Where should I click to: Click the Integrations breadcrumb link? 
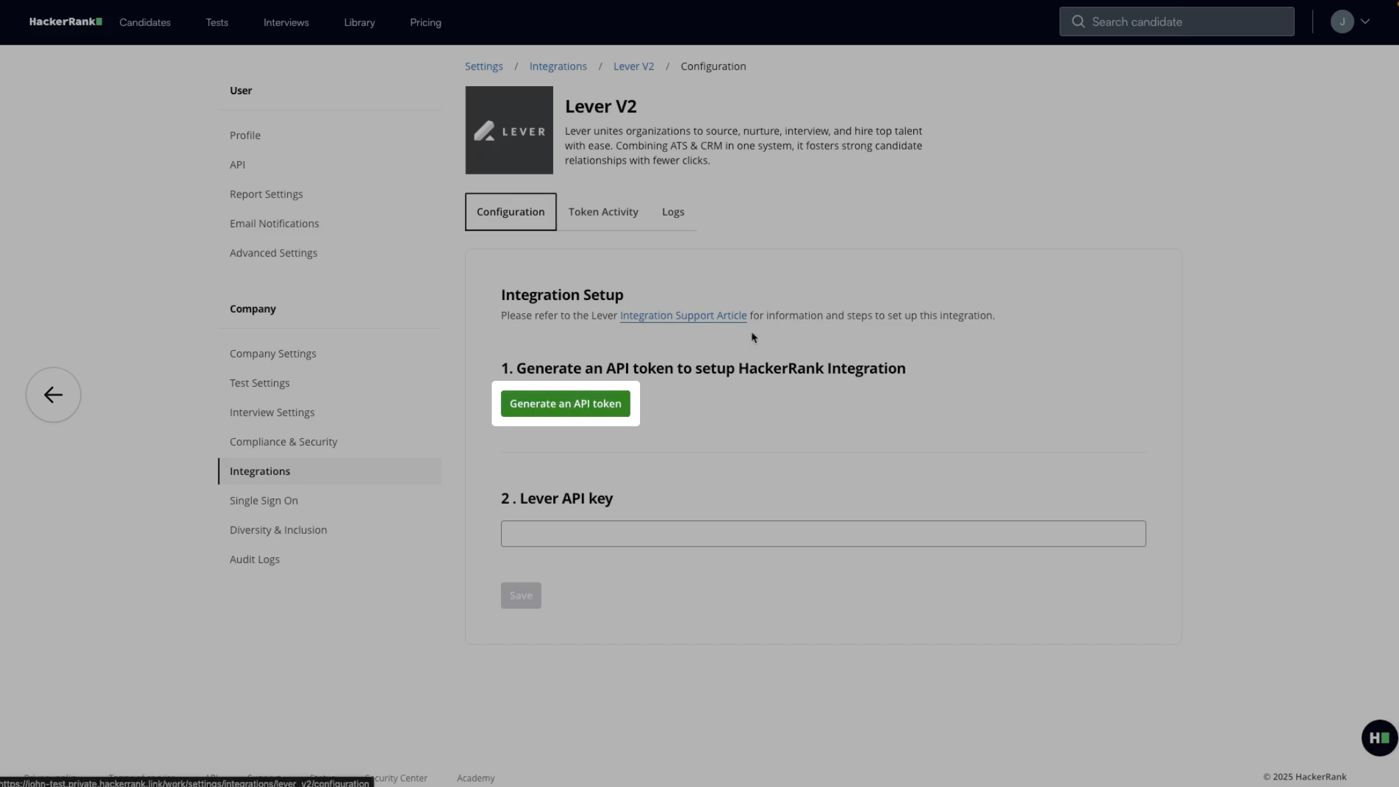pyautogui.click(x=558, y=66)
